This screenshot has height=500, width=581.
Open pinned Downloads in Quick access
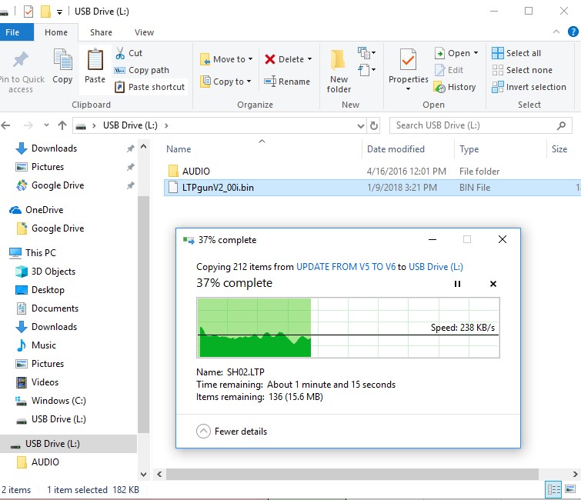(54, 148)
